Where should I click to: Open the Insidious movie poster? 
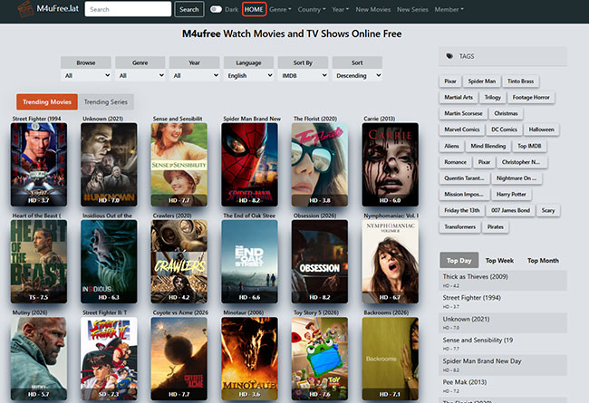[109, 262]
